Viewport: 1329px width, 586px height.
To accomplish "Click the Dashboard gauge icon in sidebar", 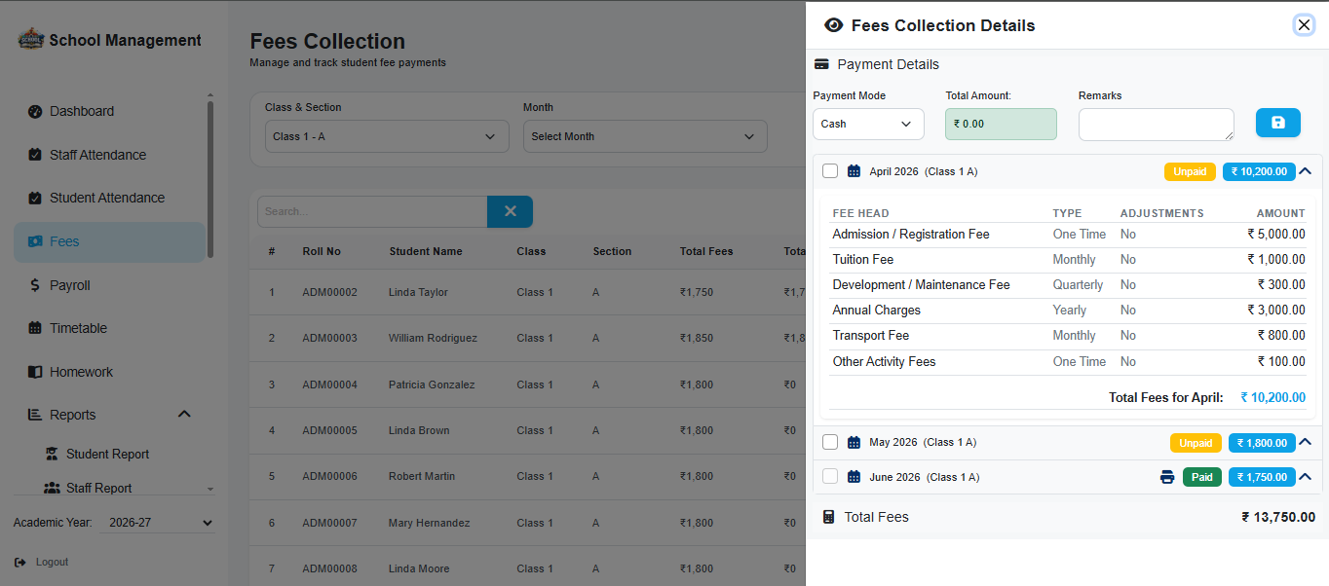I will pos(35,111).
